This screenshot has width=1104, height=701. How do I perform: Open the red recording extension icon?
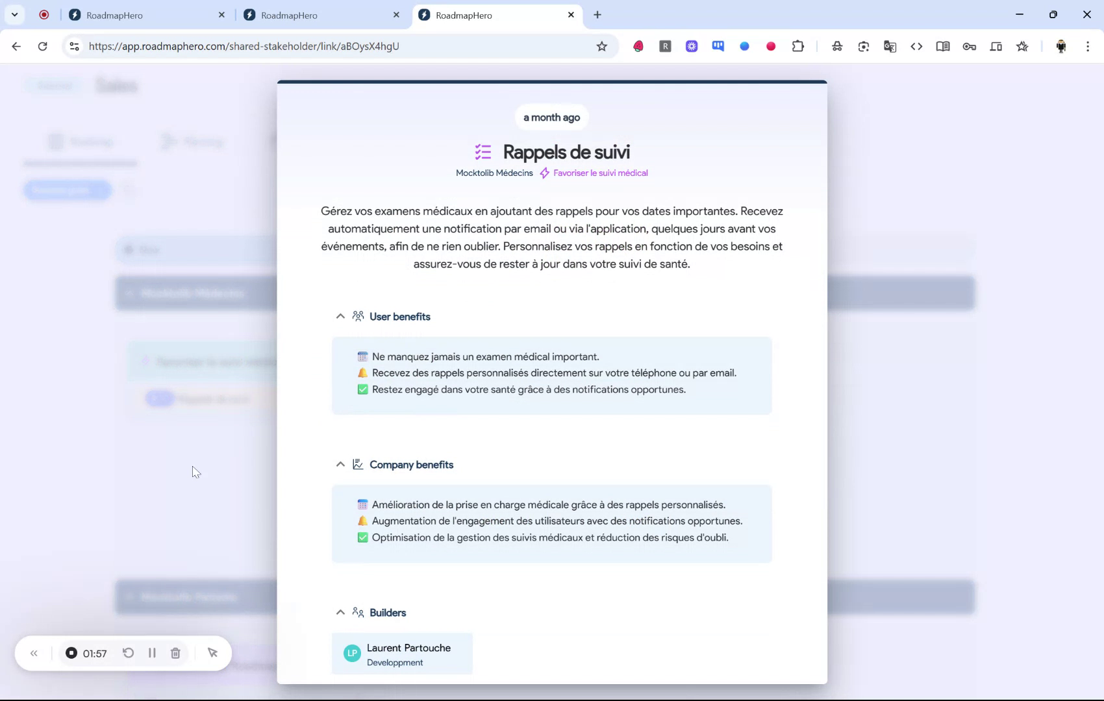pyautogui.click(x=772, y=46)
